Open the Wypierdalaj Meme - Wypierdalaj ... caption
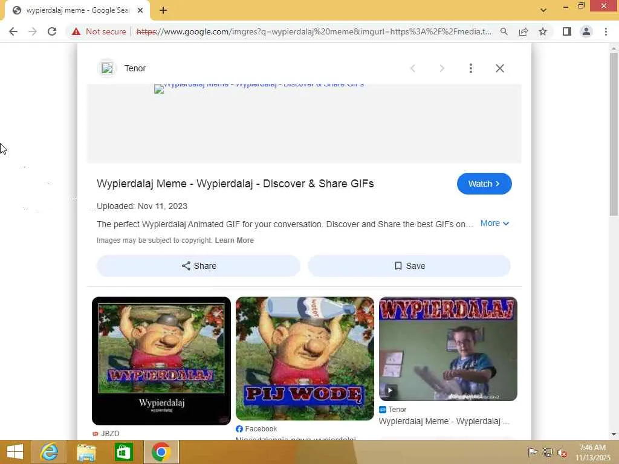Viewport: 619px width, 464px height. tap(444, 421)
